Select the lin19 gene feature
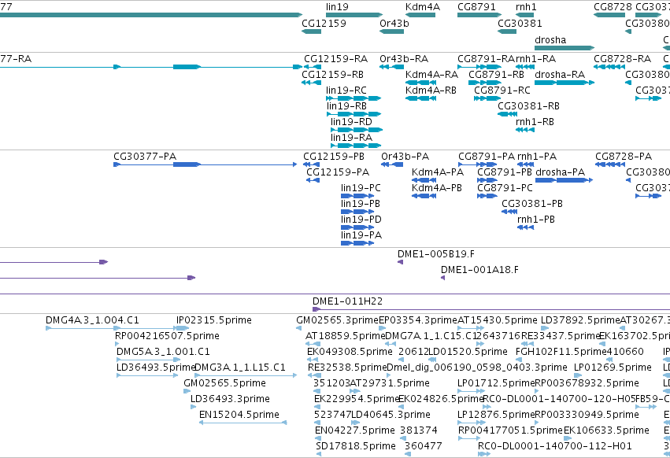The width and height of the screenshot is (670, 458). (x=354, y=15)
